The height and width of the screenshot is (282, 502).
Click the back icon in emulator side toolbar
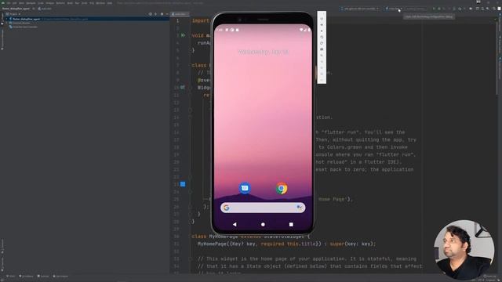click(322, 61)
